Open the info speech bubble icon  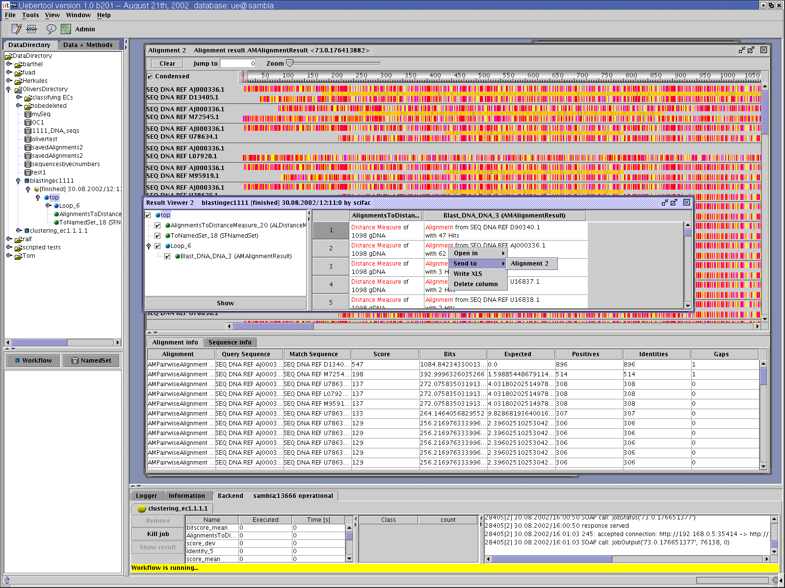click(x=51, y=29)
